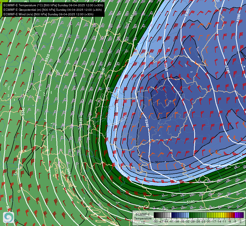This screenshot has height=226, width=246.
Task: Click the 5340 geopotential contour label
Action: coord(146,123)
